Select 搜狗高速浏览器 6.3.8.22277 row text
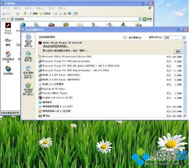The width and height of the screenshot is (189, 168). pos(58,107)
